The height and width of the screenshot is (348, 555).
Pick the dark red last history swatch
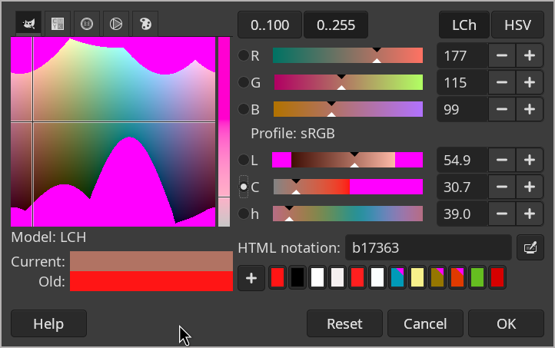click(497, 277)
